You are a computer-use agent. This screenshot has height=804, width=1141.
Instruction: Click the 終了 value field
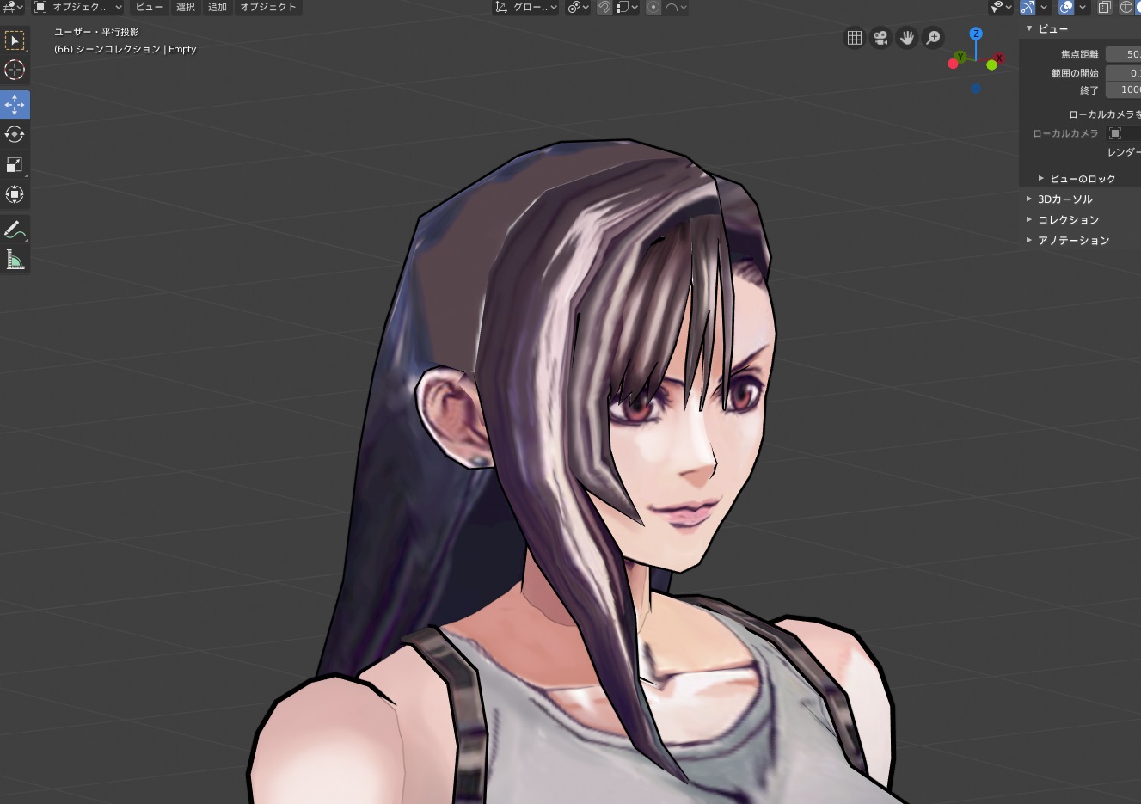point(1123,90)
